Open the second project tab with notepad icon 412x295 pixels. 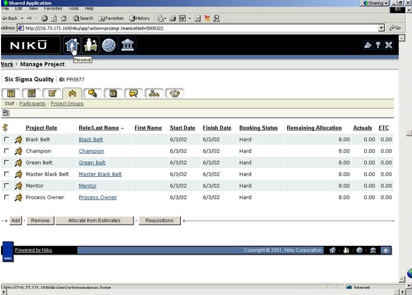point(32,93)
